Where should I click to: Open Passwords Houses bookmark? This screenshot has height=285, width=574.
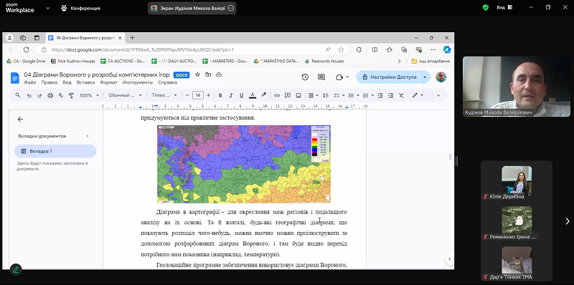[324, 61]
